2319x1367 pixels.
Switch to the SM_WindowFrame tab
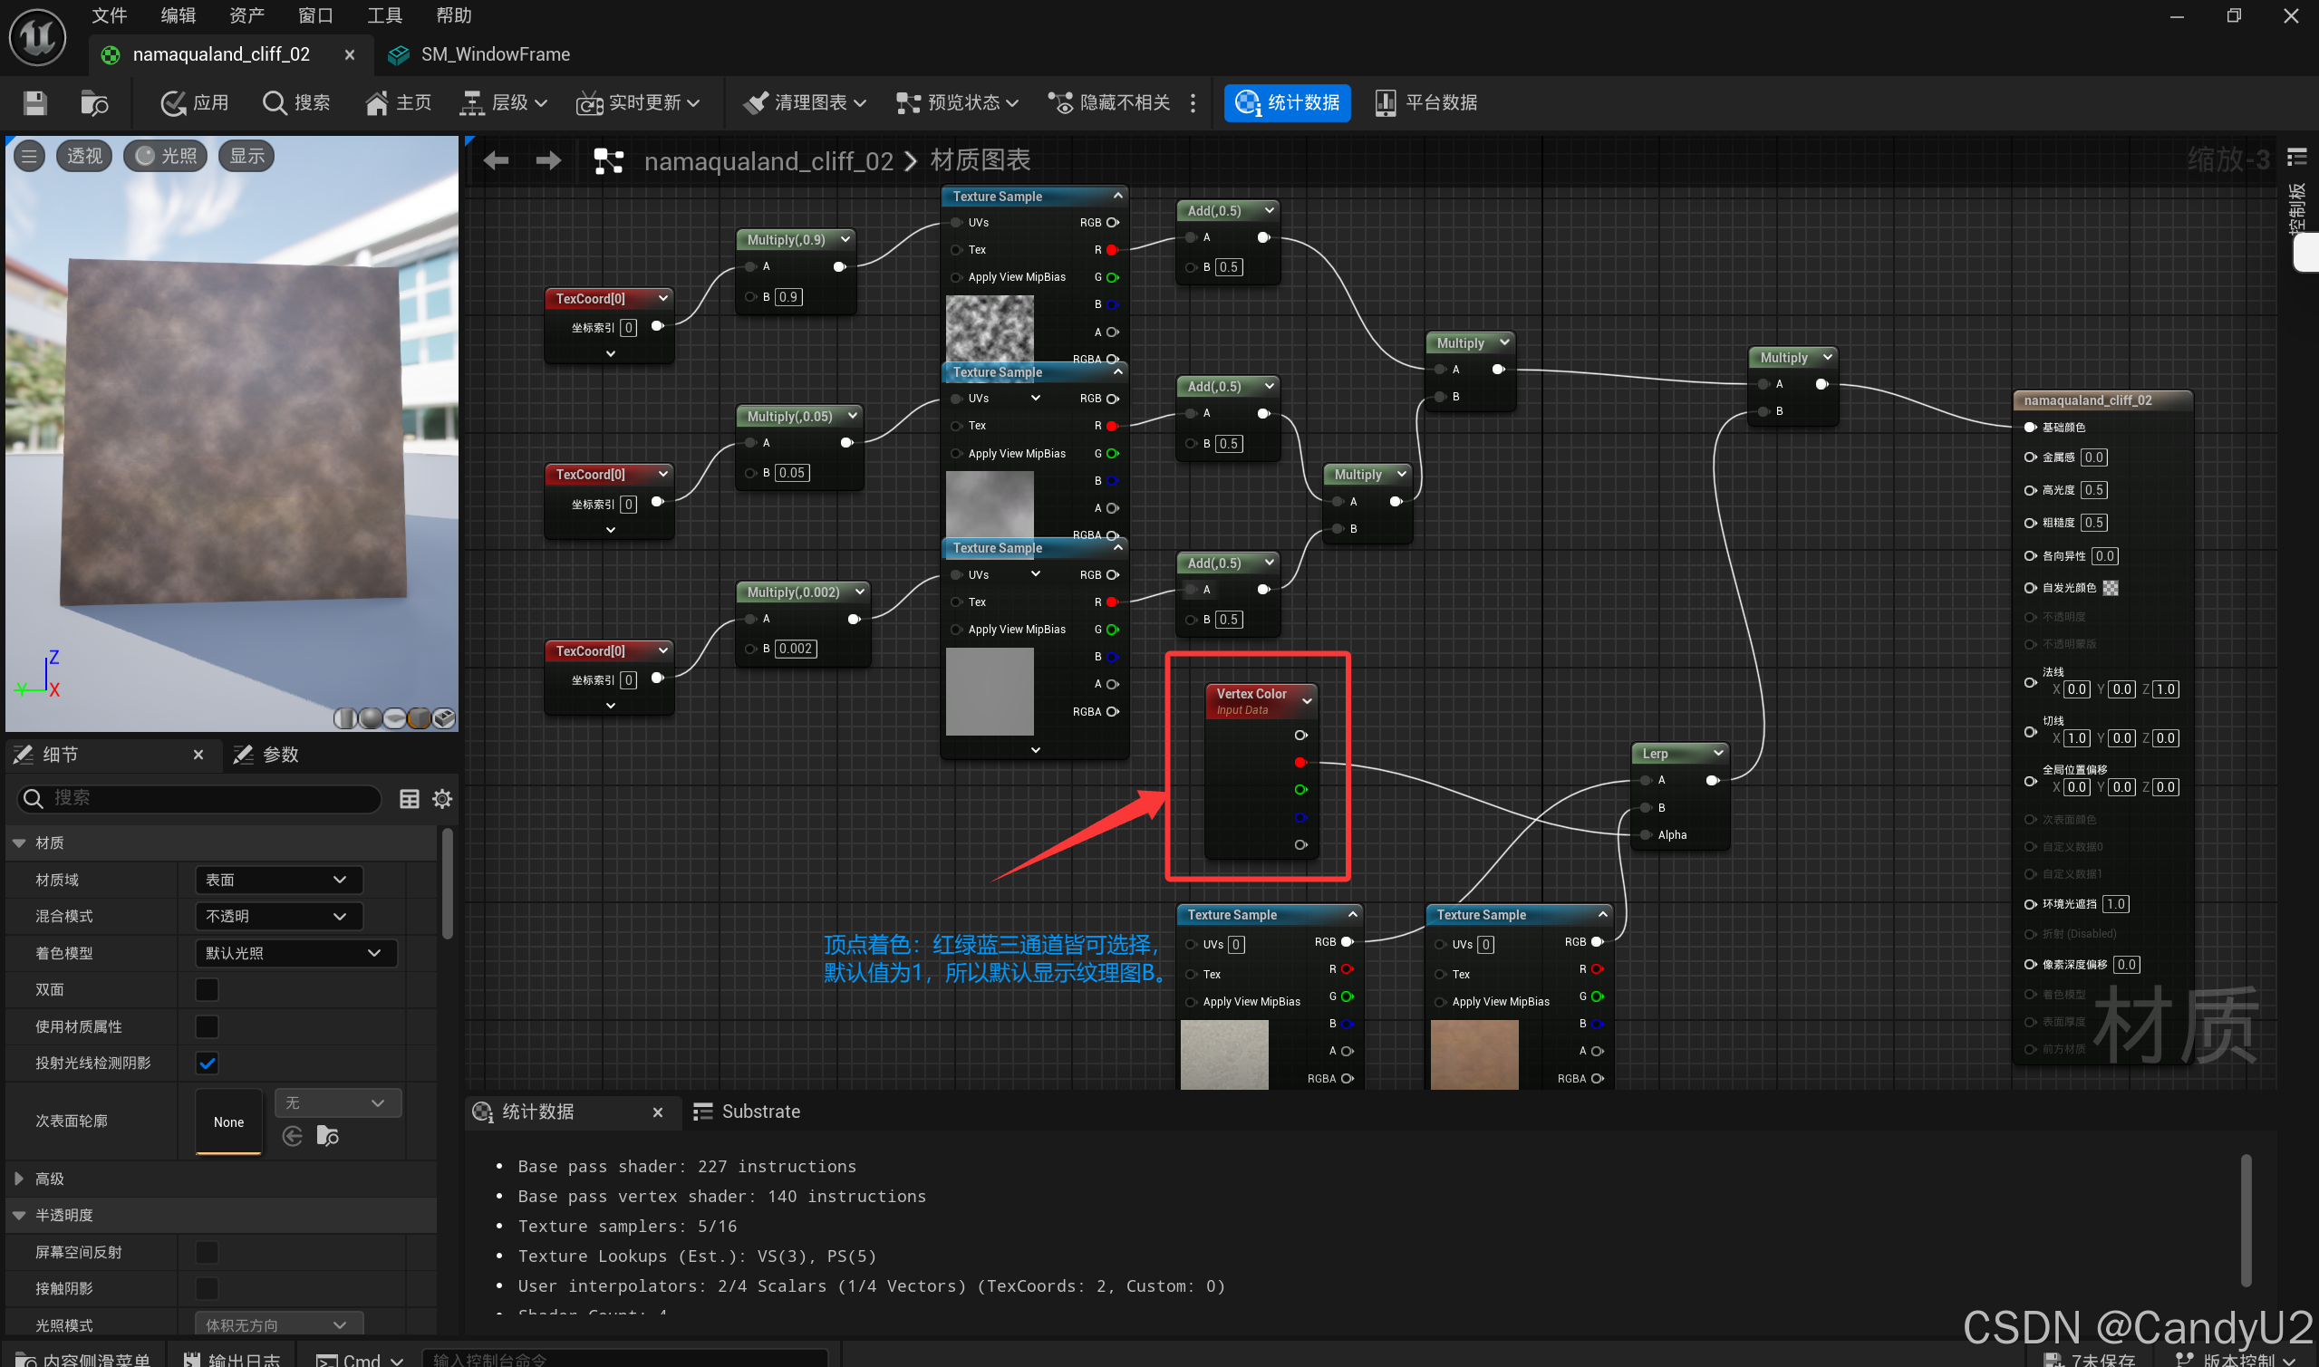point(496,54)
